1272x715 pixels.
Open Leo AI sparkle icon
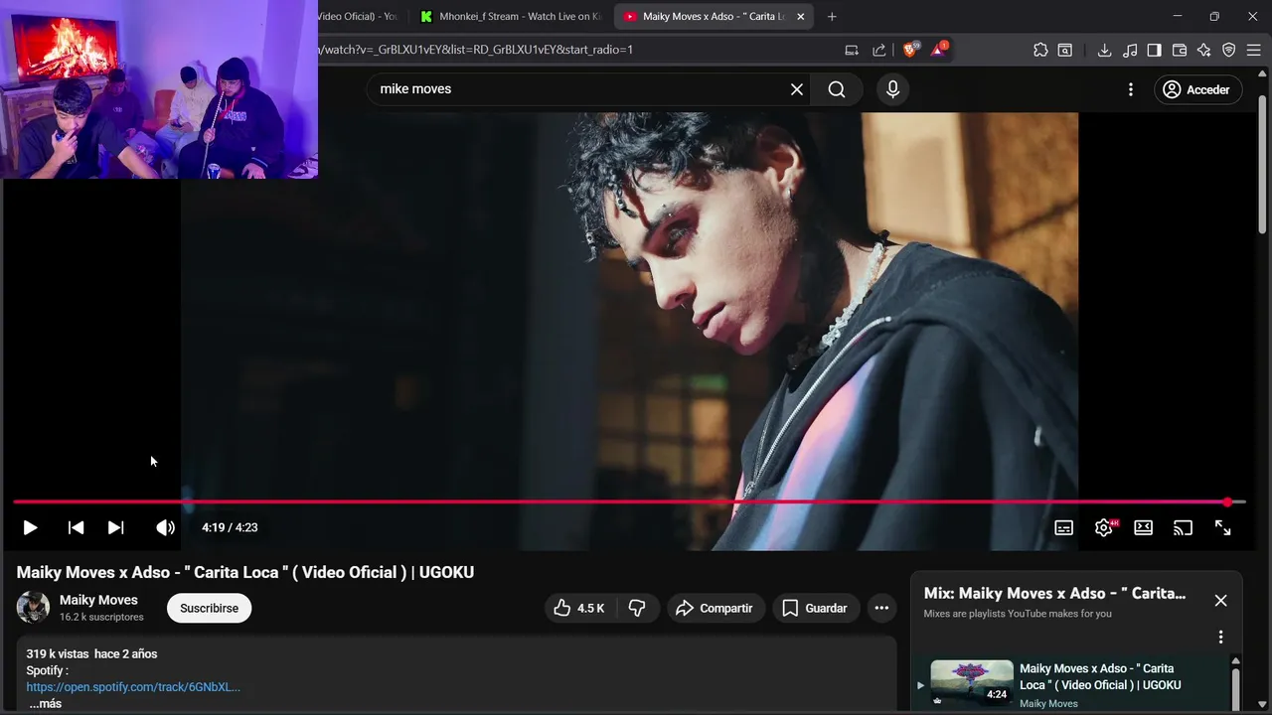click(x=1204, y=50)
